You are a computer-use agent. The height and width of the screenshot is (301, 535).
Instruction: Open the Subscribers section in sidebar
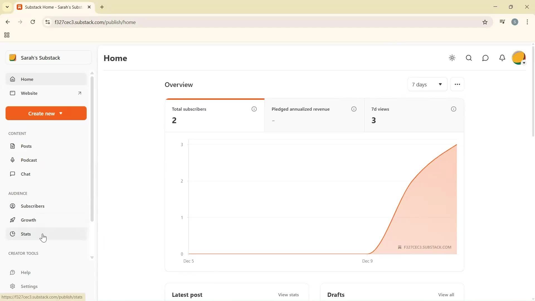pos(33,206)
